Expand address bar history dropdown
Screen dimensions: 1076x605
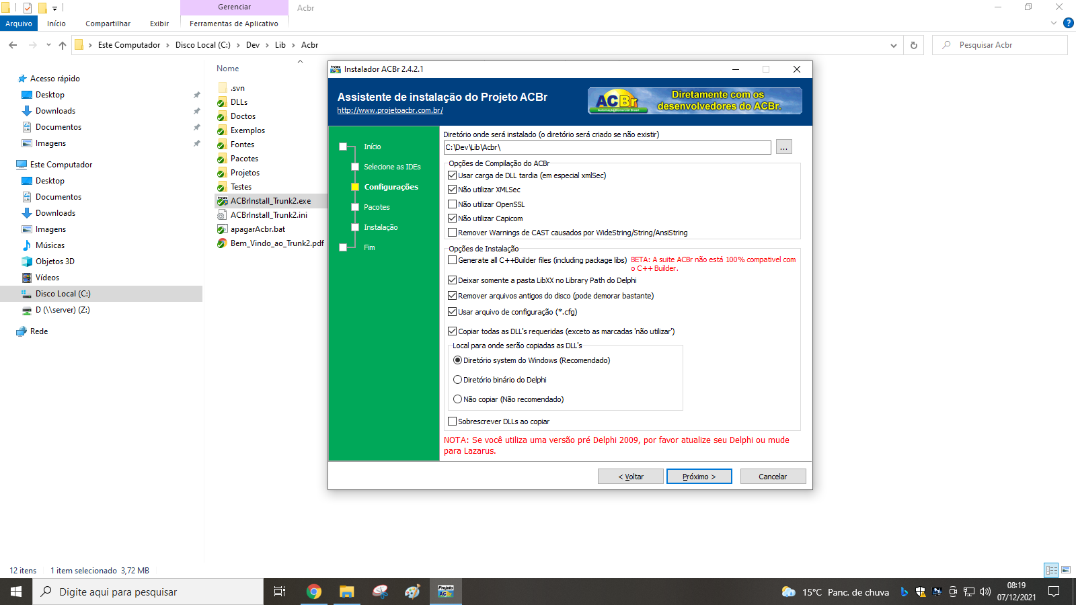[x=893, y=45]
